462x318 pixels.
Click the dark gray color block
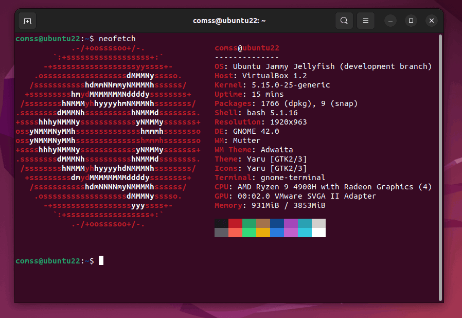click(x=221, y=233)
